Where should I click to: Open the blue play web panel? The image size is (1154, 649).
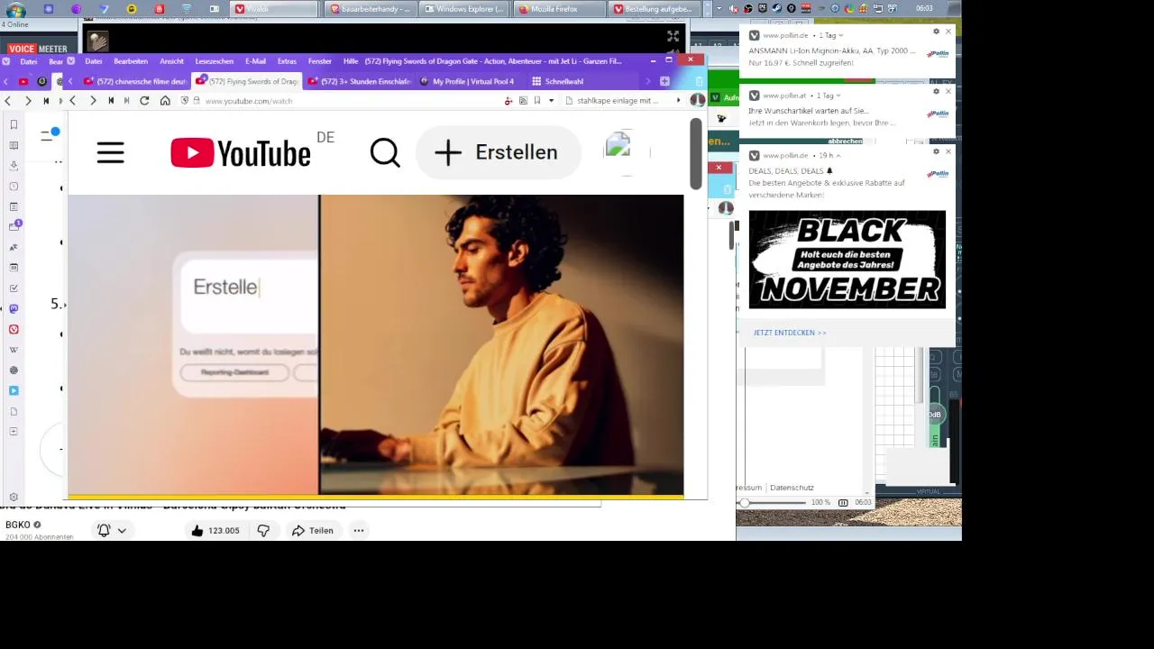[x=14, y=390]
